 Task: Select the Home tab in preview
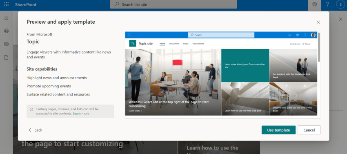[162, 44]
